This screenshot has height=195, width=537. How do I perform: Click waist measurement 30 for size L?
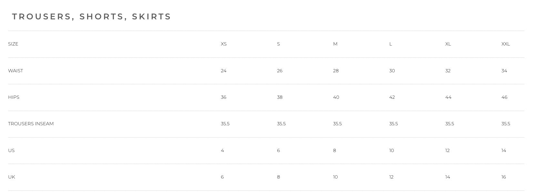coord(392,71)
